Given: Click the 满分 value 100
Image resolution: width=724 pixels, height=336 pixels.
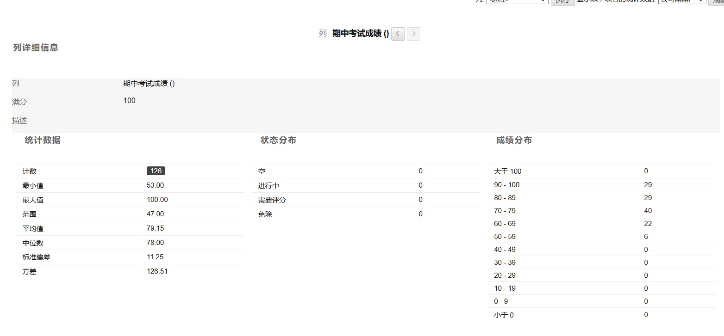Looking at the screenshot, I should (129, 101).
